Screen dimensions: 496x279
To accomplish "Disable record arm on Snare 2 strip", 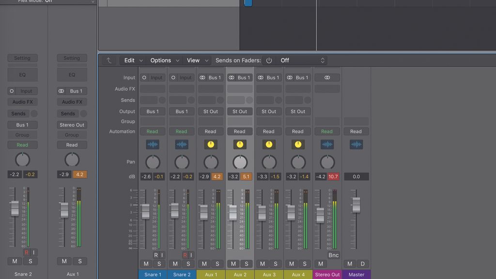I will [185, 255].
